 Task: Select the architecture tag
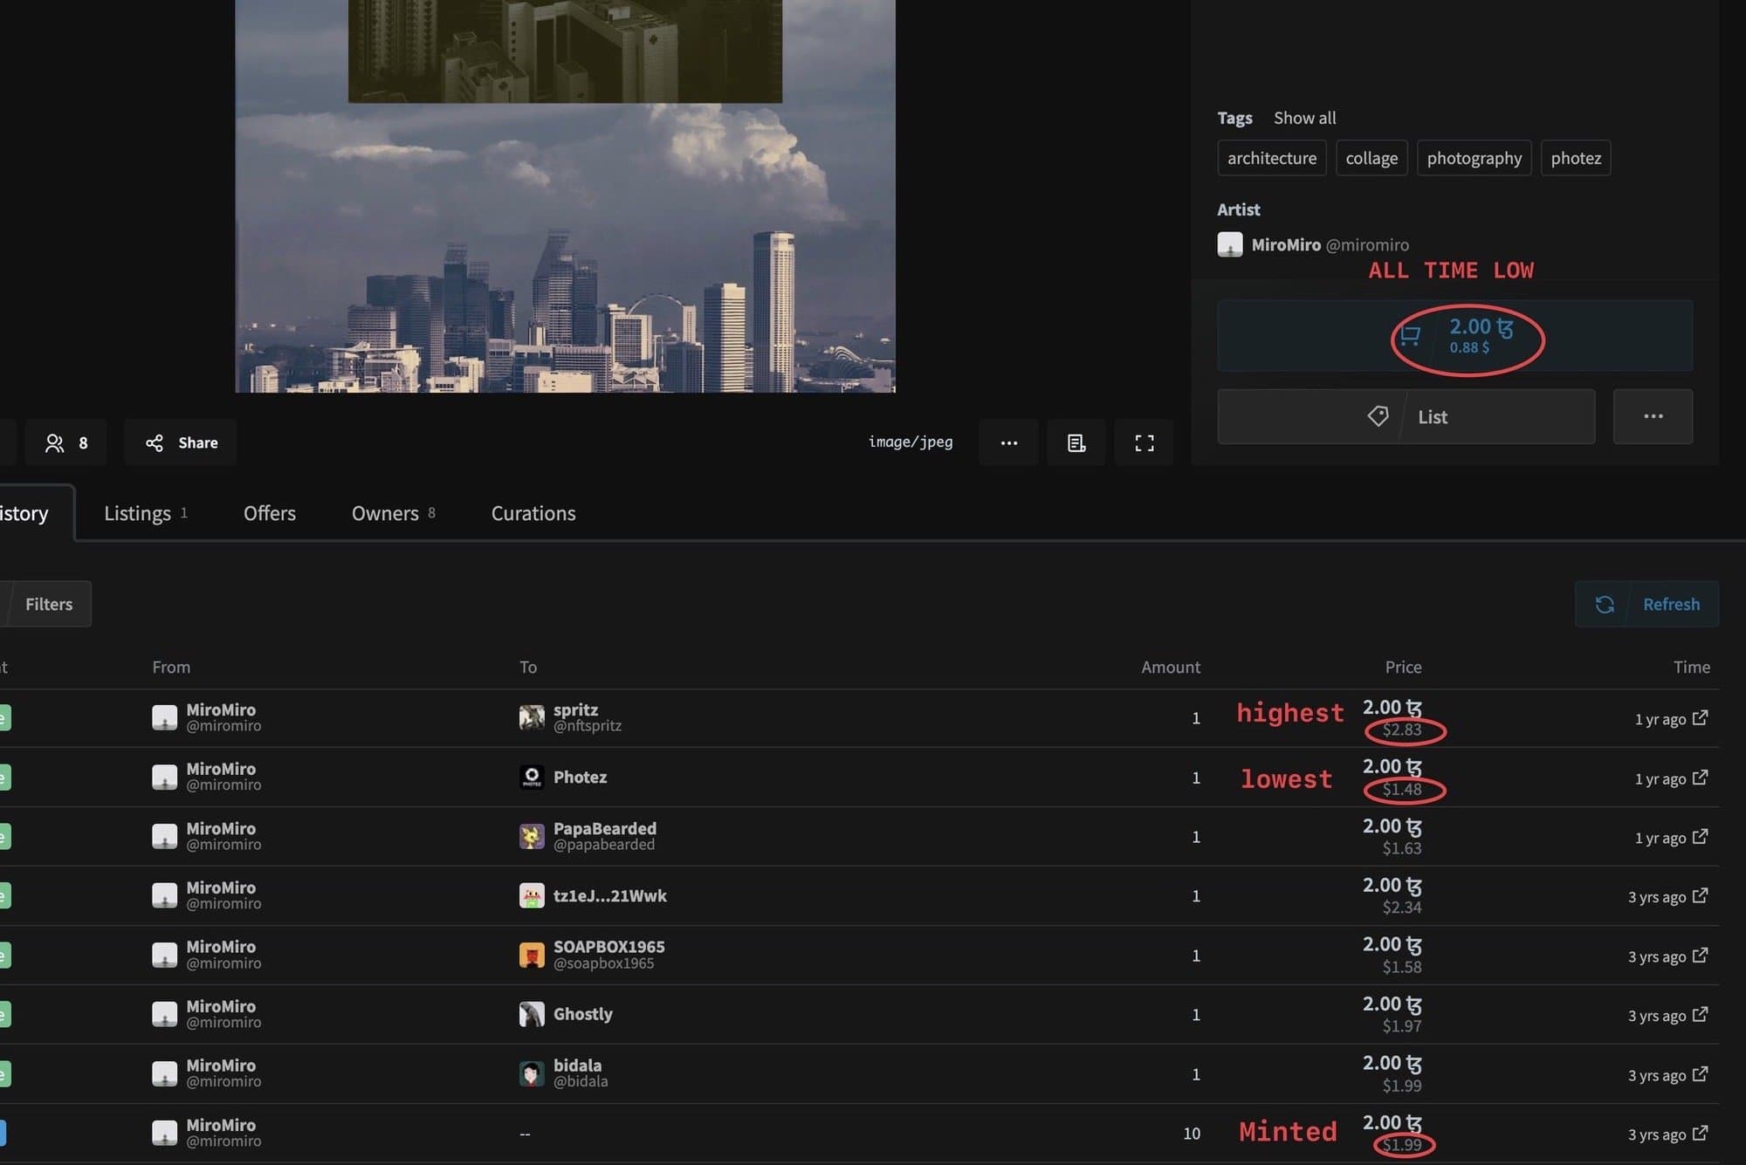pos(1271,158)
